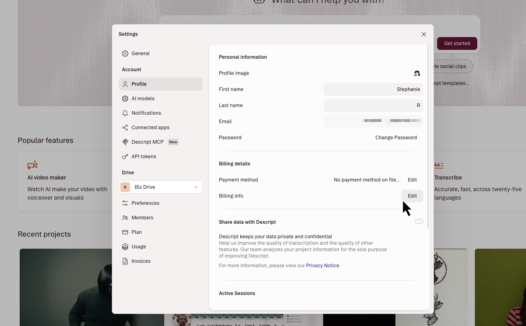The height and width of the screenshot is (326, 526).
Task: Select Profile in settings sidebar
Action: pos(161,84)
